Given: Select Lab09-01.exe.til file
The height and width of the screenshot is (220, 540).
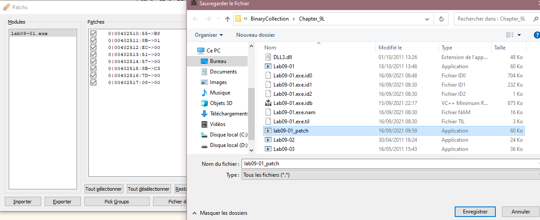Looking at the screenshot, I should click(x=394, y=122).
